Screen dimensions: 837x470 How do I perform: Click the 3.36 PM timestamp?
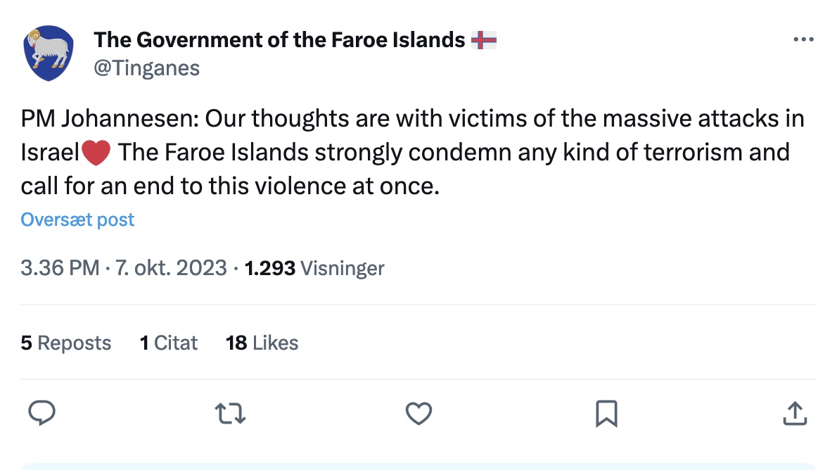click(x=60, y=268)
